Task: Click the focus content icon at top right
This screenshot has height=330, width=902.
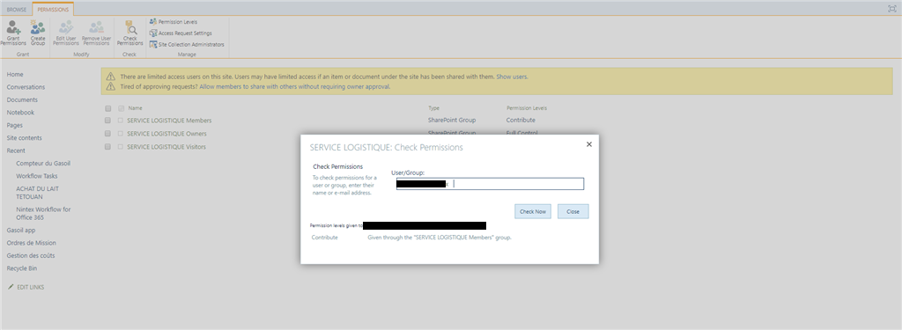Action: 891,9
